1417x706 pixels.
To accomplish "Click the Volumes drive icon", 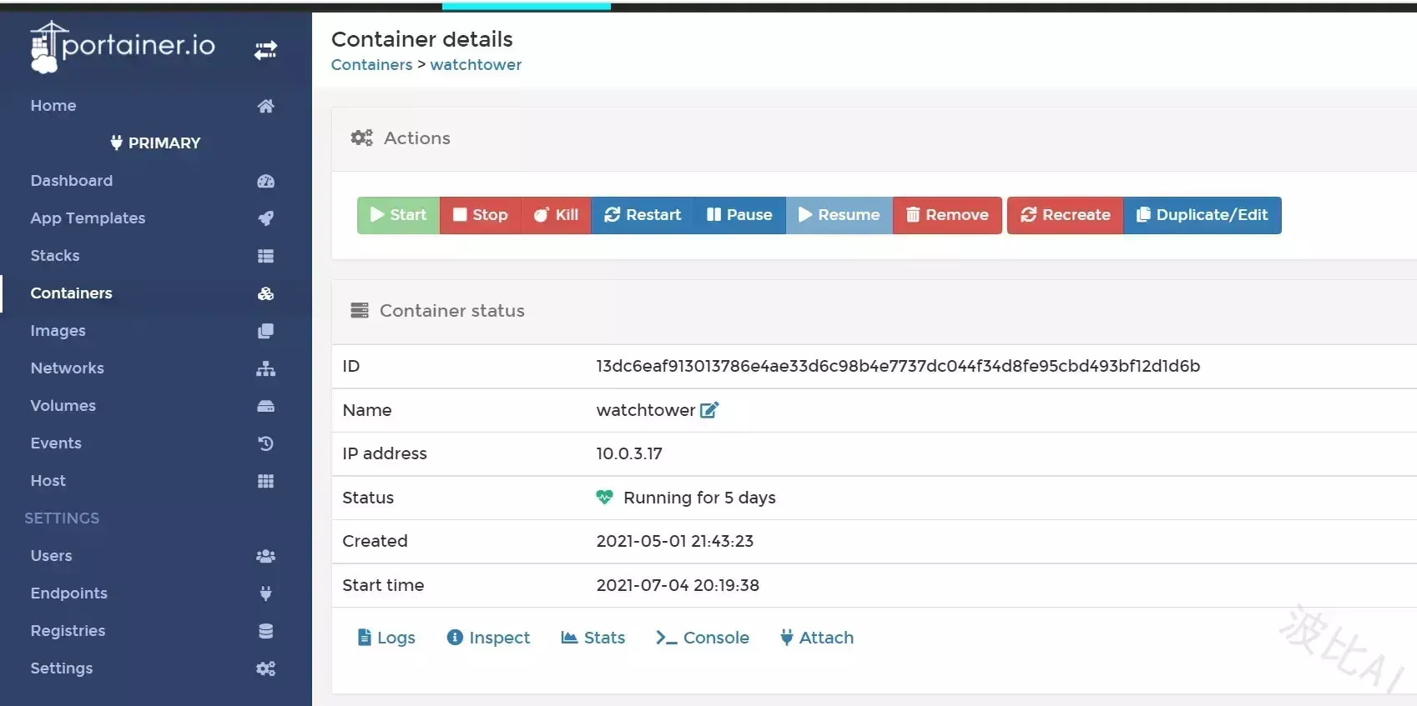I will (265, 406).
